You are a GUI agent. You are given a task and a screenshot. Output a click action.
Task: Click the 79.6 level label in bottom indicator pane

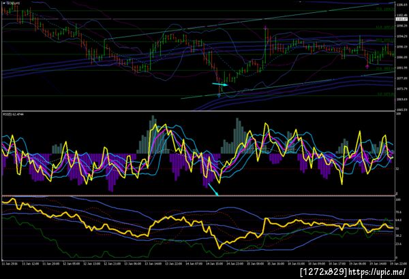pyautogui.click(x=398, y=212)
